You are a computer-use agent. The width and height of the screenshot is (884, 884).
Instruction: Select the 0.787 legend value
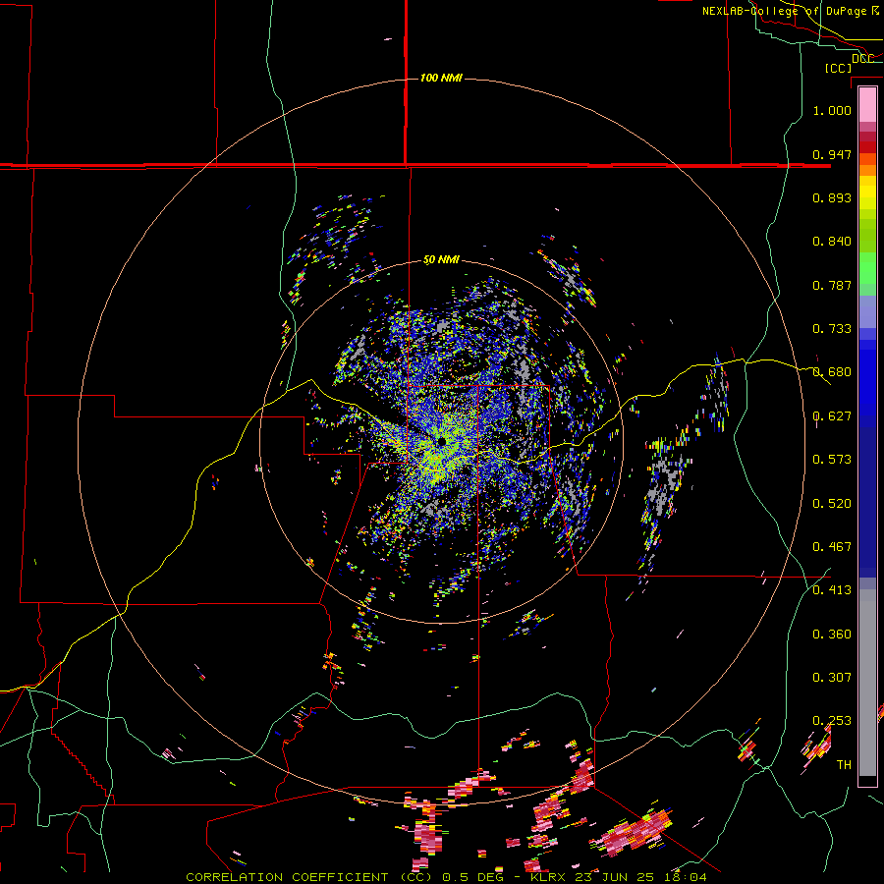pyautogui.click(x=832, y=285)
